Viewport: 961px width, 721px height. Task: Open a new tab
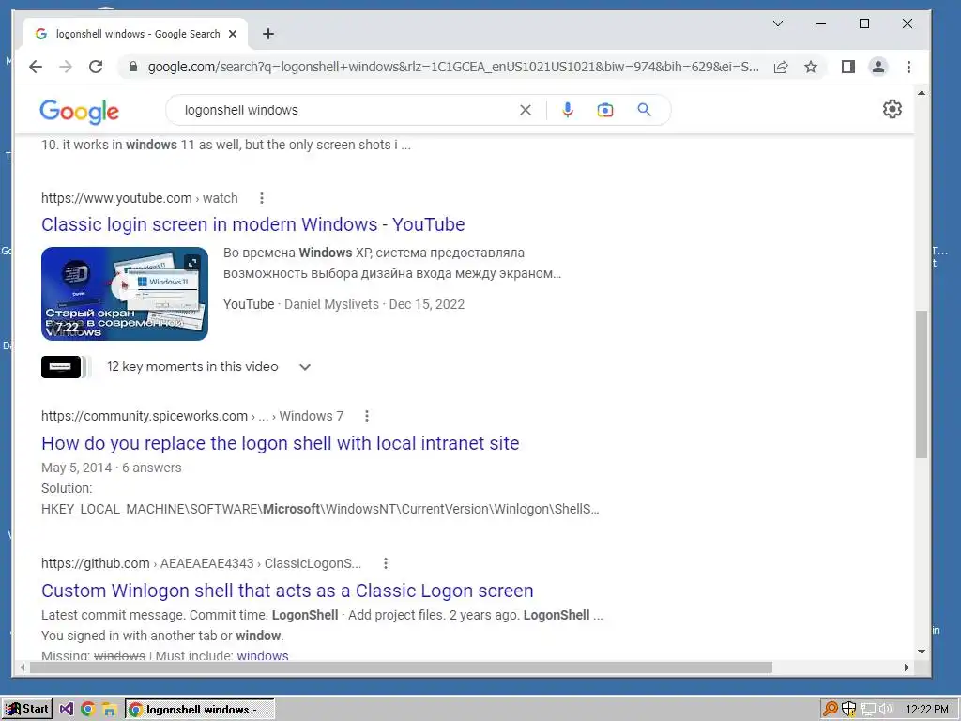268,34
